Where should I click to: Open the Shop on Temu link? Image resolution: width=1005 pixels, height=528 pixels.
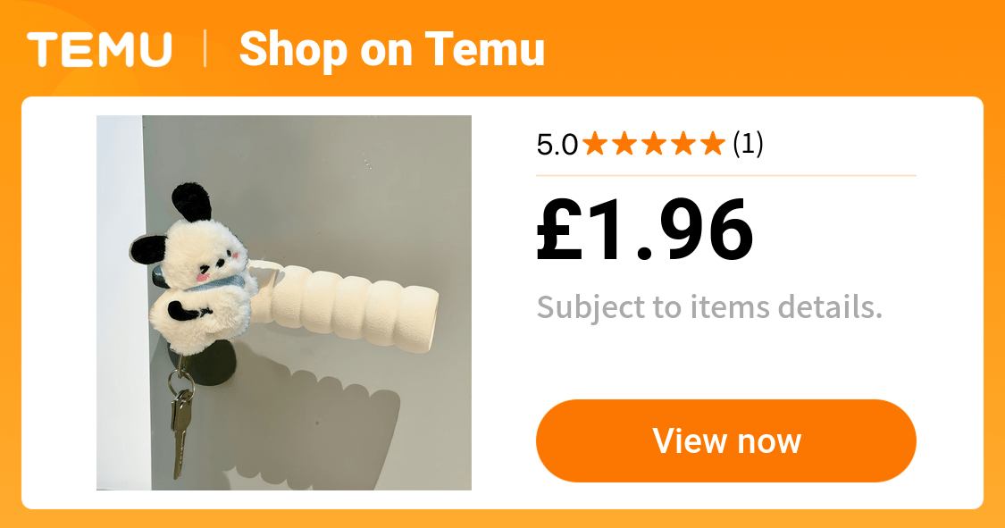click(x=391, y=50)
